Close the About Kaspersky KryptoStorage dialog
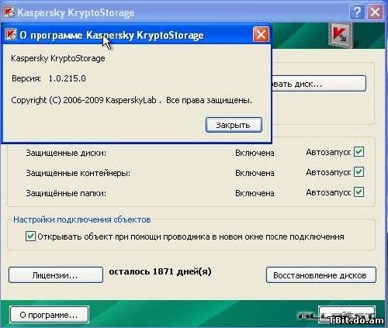Image resolution: width=388 pixels, height=328 pixels. coord(261,34)
